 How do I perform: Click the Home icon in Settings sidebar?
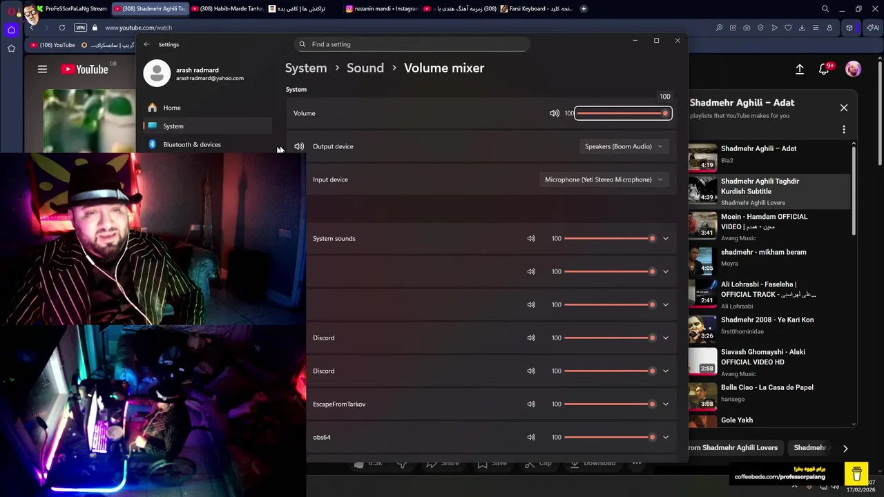(x=153, y=108)
